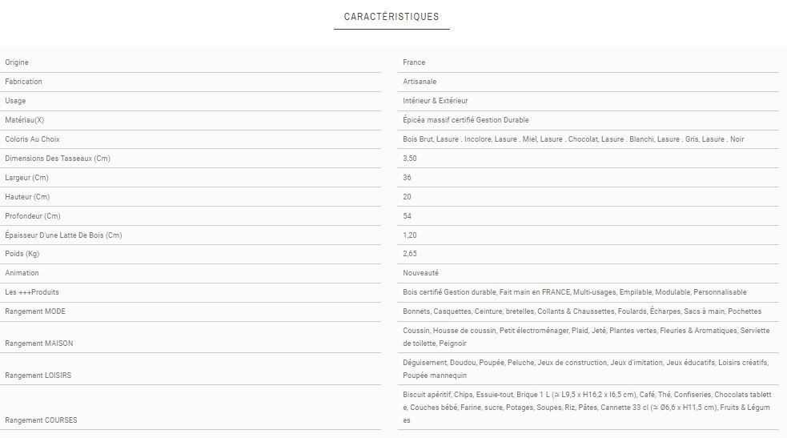This screenshot has height=438, width=787.
Task: Select the France origin value
Action: 414,62
